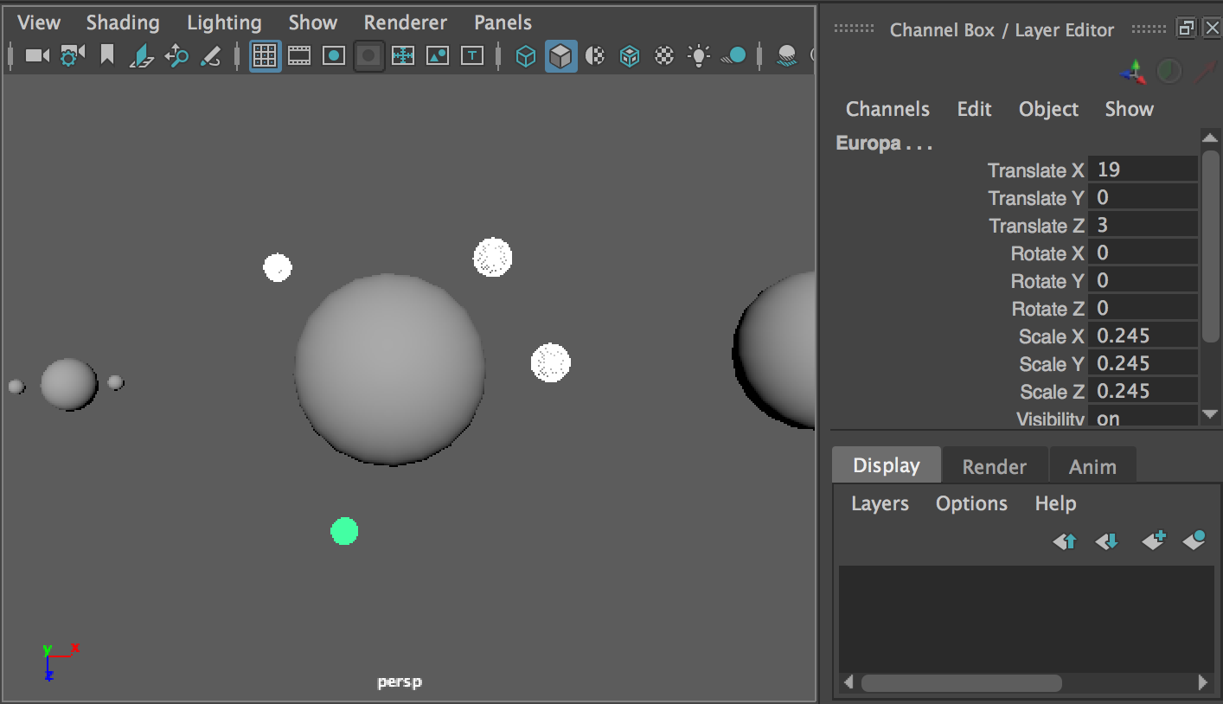Bookmark the current view
Screen dimensions: 1223x704
click(107, 54)
